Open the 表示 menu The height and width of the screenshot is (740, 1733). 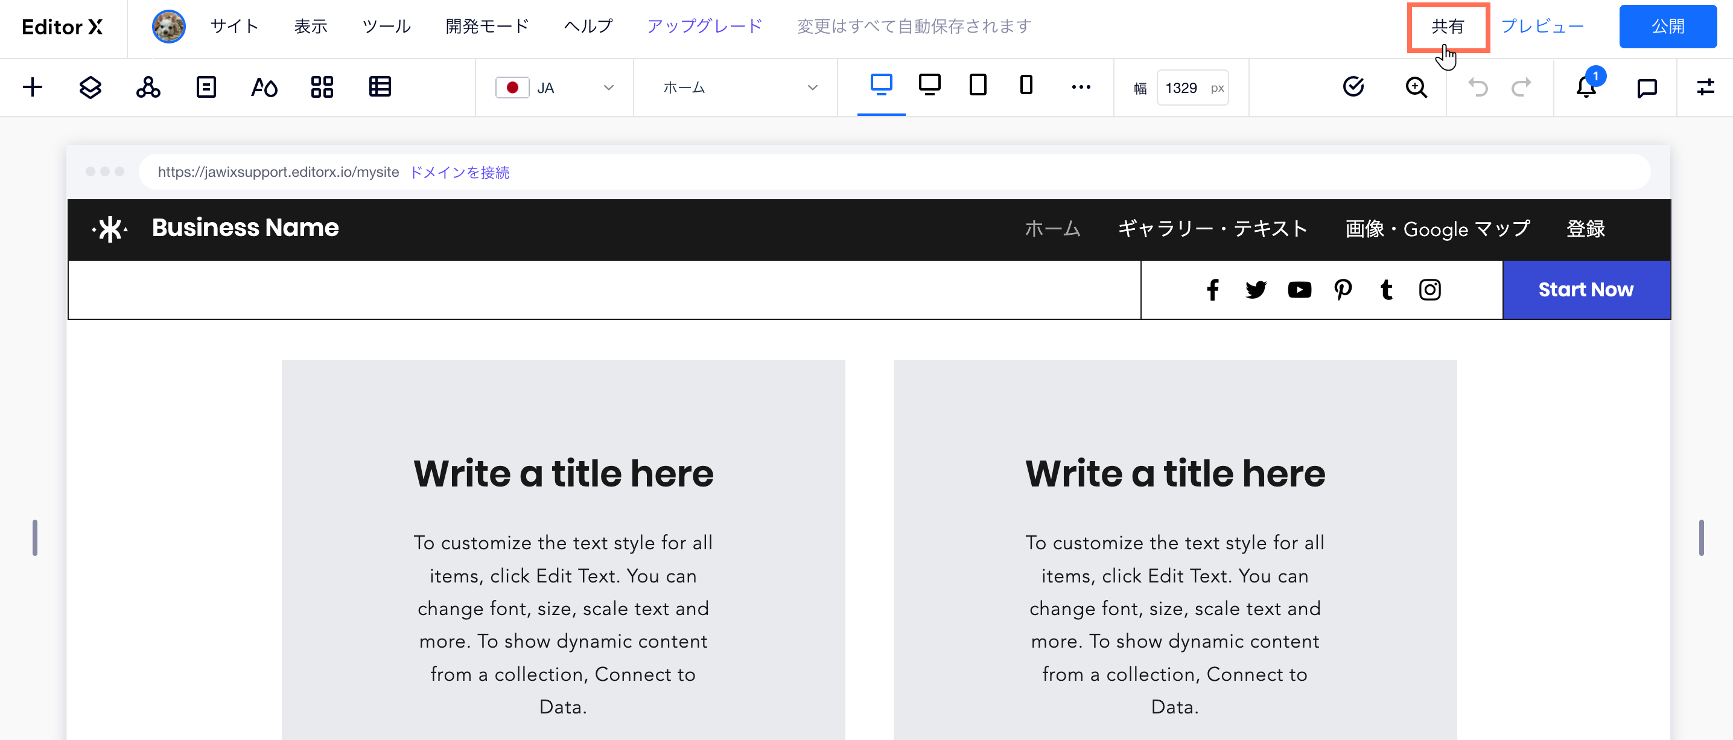(311, 26)
